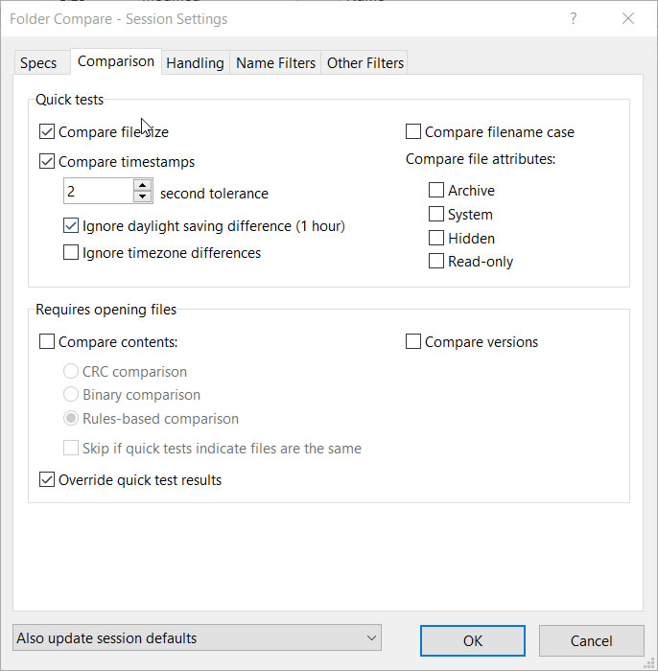Disable Compare timestamps checkbox
Image resolution: width=658 pixels, height=671 pixels.
[x=47, y=162]
